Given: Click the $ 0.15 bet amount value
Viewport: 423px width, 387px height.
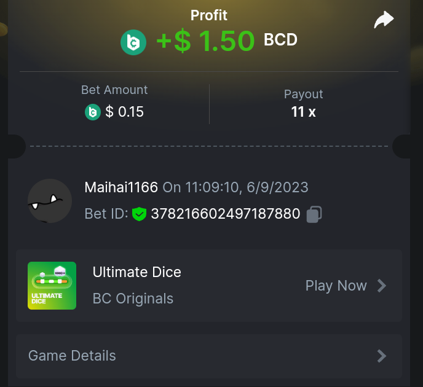Looking at the screenshot, I should pyautogui.click(x=125, y=112).
